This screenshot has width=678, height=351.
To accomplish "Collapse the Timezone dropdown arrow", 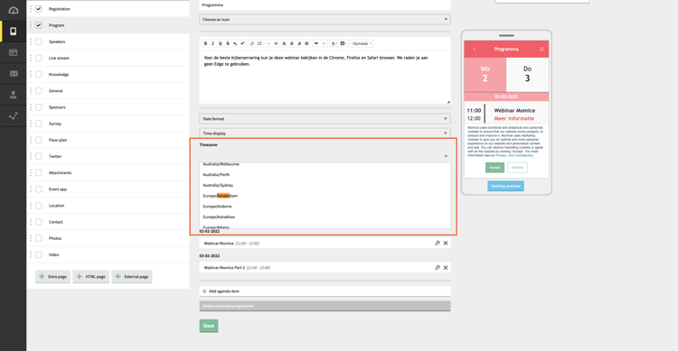I will [x=446, y=156].
